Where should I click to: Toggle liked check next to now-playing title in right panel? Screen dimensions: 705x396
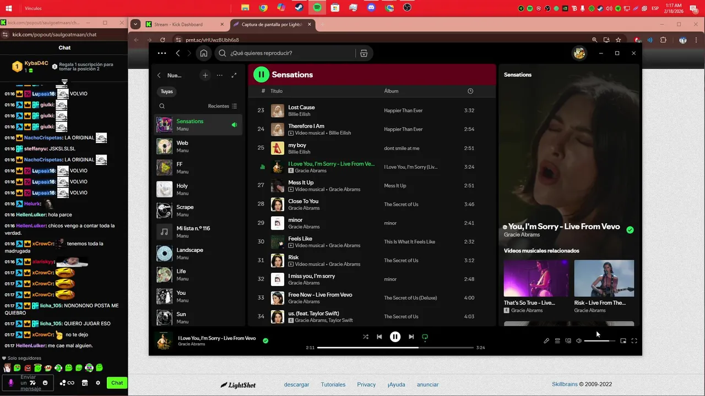pyautogui.click(x=630, y=230)
